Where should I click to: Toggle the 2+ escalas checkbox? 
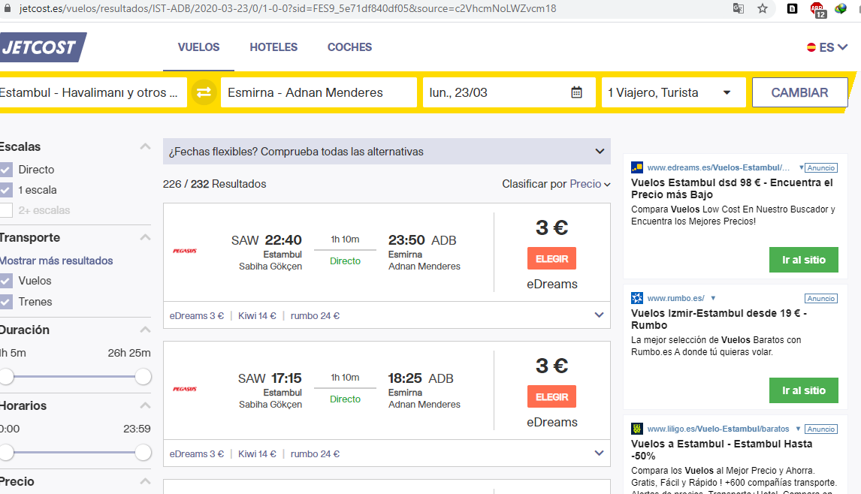coord(6,210)
